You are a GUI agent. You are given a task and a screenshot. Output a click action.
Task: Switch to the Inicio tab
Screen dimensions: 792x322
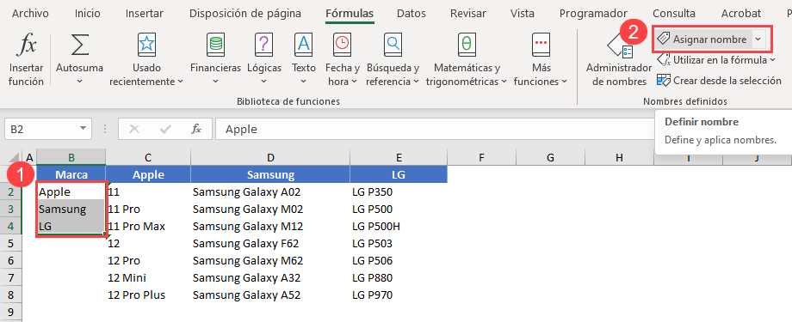88,14
